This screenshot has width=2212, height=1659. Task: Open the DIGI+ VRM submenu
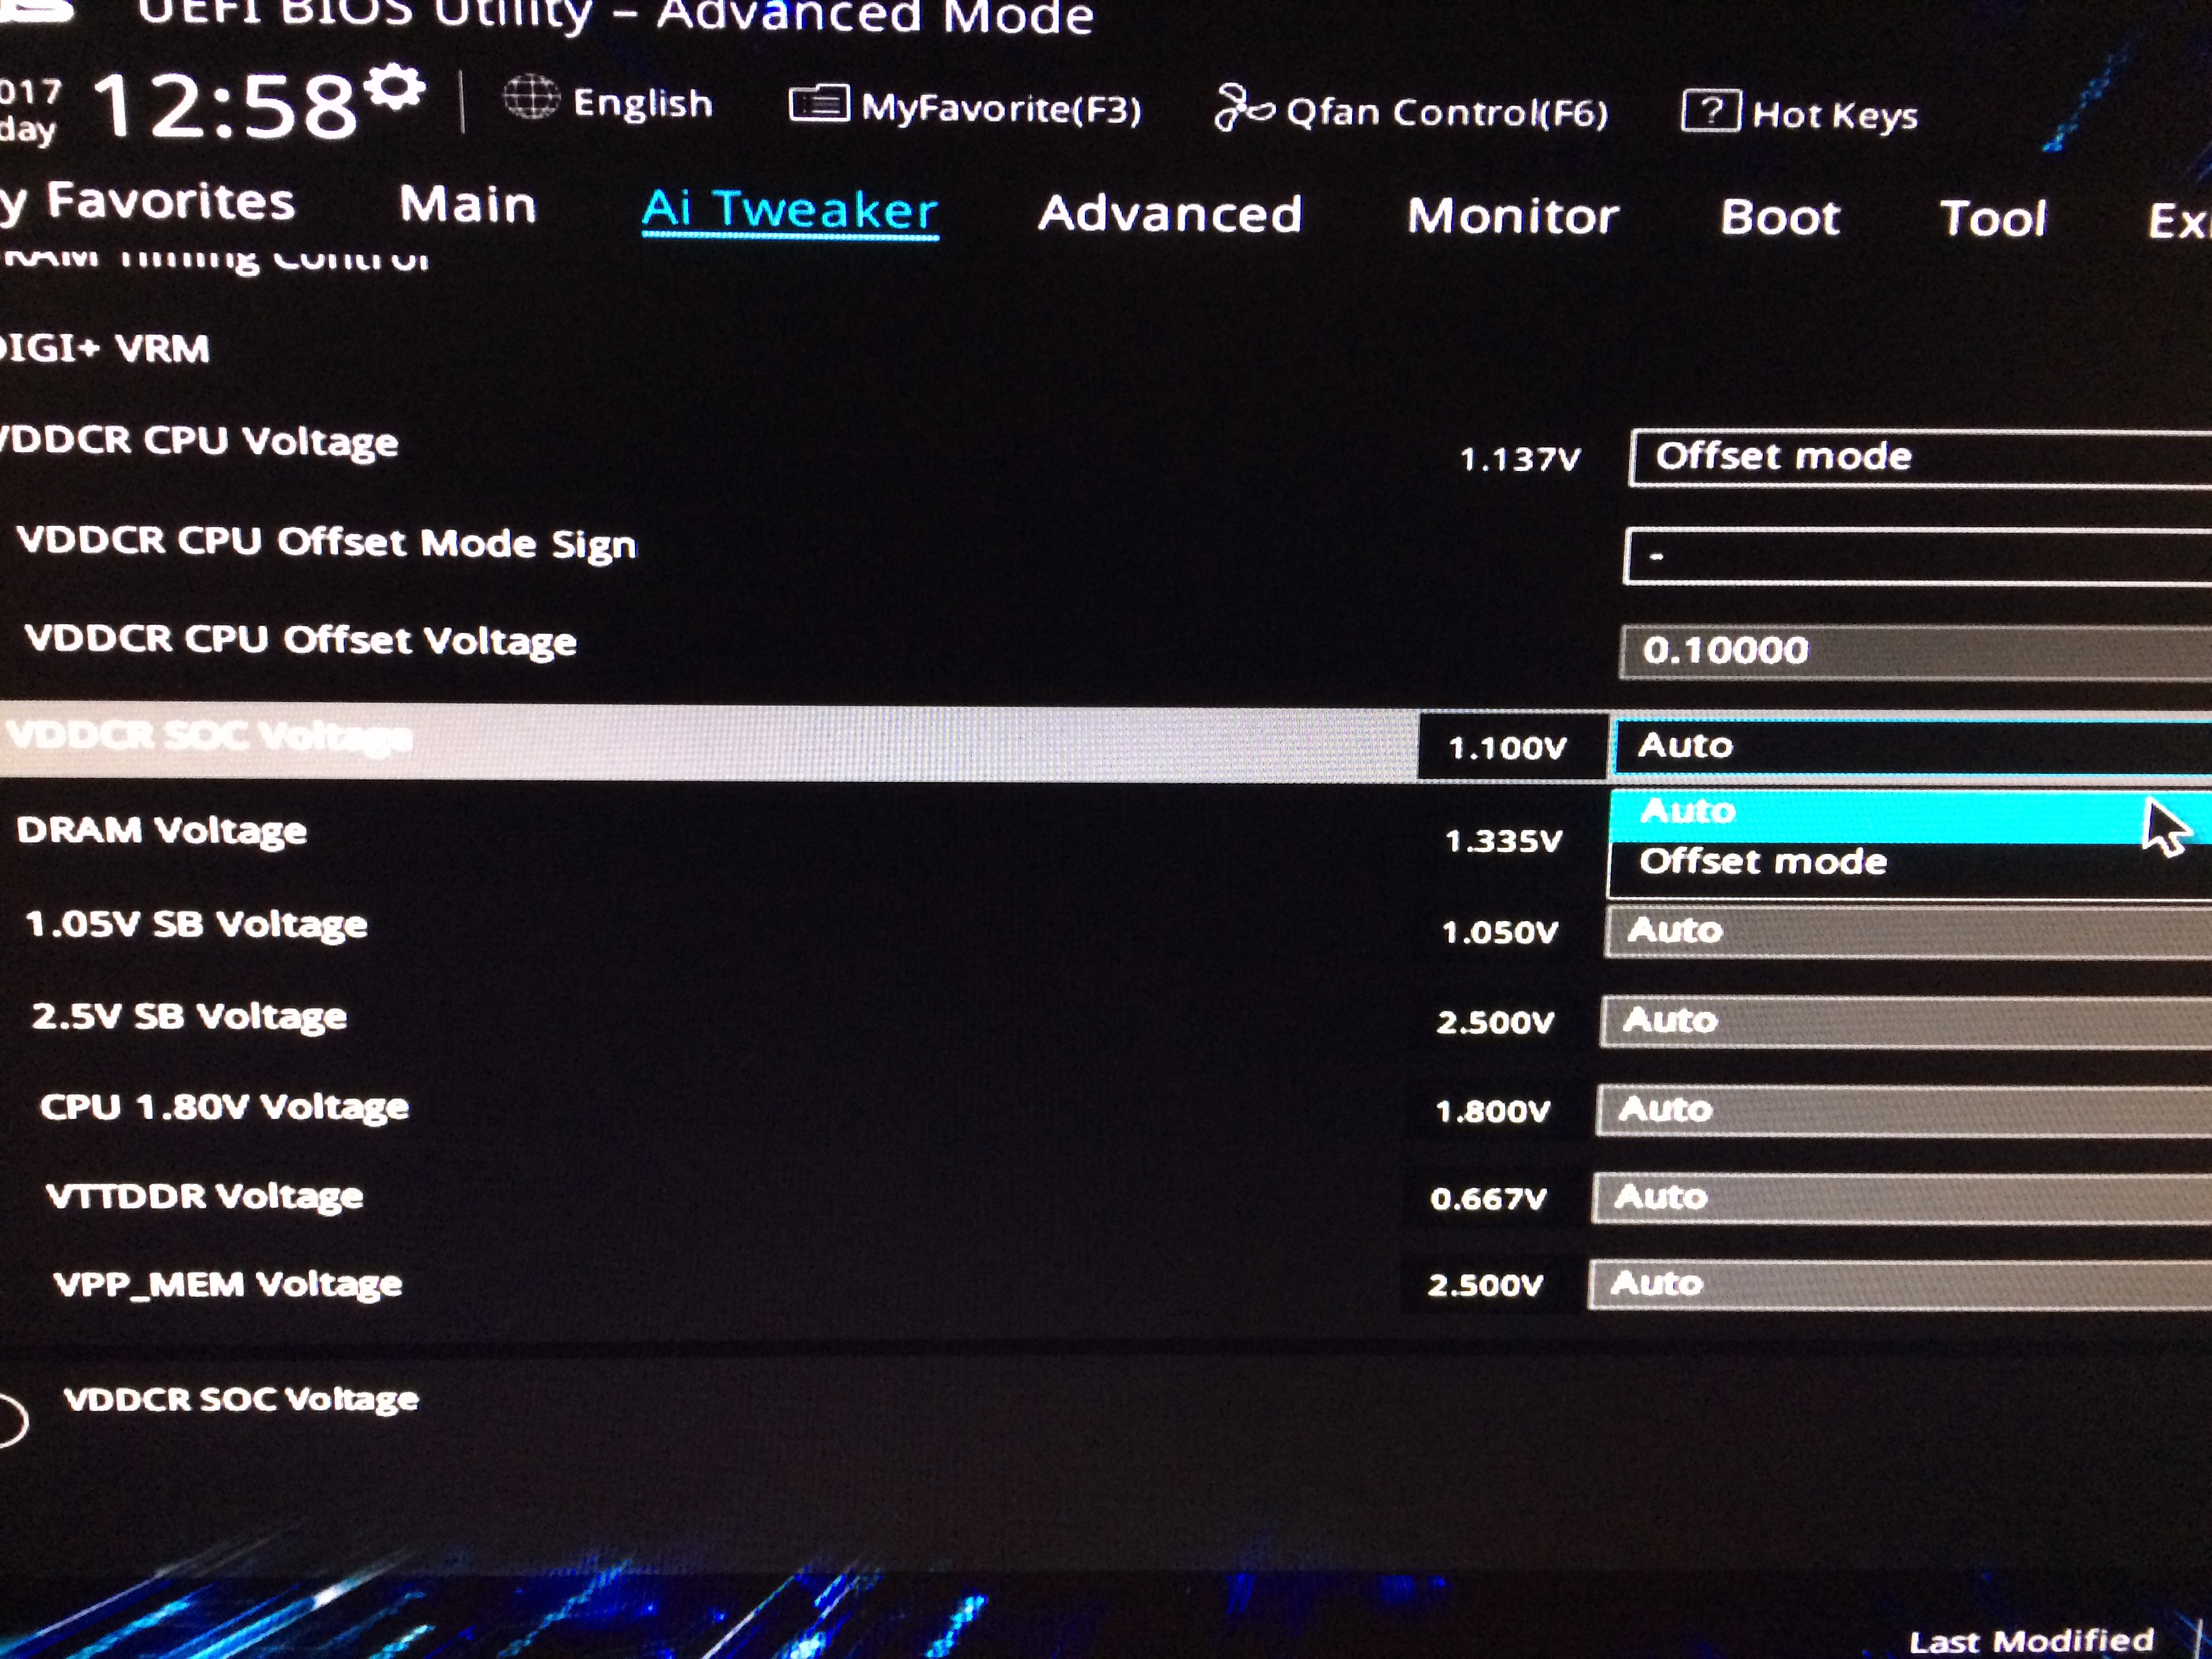click(105, 349)
